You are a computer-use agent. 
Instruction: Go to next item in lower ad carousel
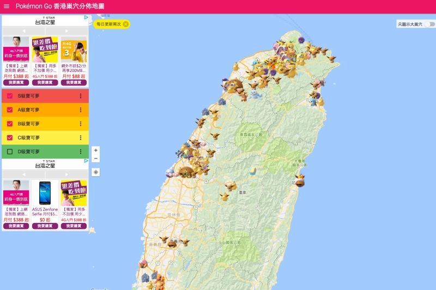coord(66,174)
